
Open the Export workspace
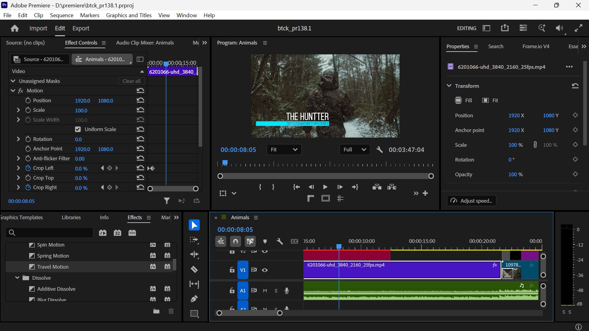(81, 28)
